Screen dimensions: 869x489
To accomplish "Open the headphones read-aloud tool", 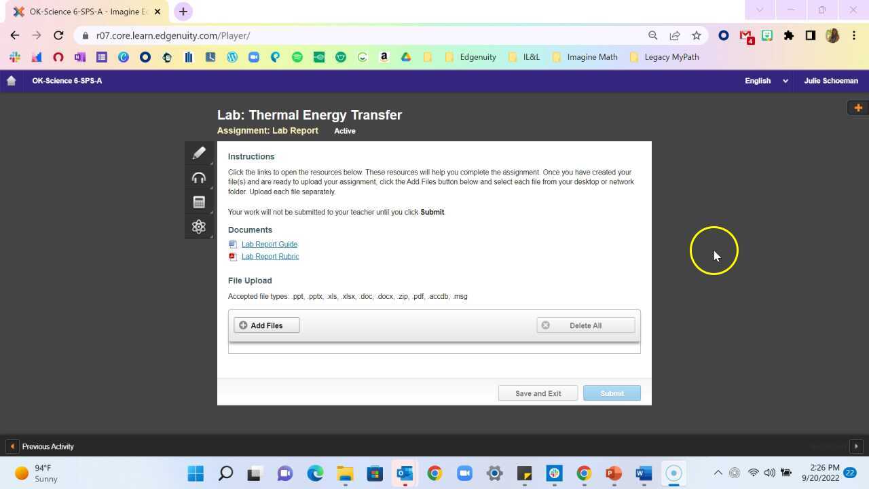I will tap(199, 178).
